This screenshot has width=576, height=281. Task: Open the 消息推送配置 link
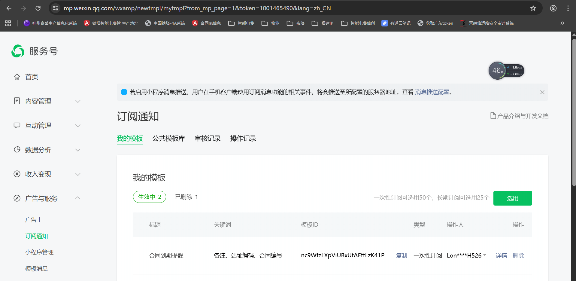tap(432, 92)
